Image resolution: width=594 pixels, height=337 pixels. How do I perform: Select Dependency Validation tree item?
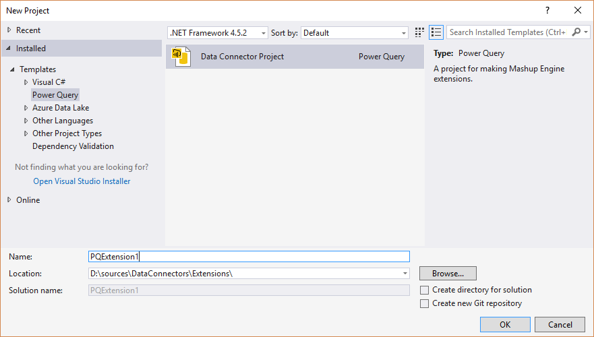pos(73,146)
